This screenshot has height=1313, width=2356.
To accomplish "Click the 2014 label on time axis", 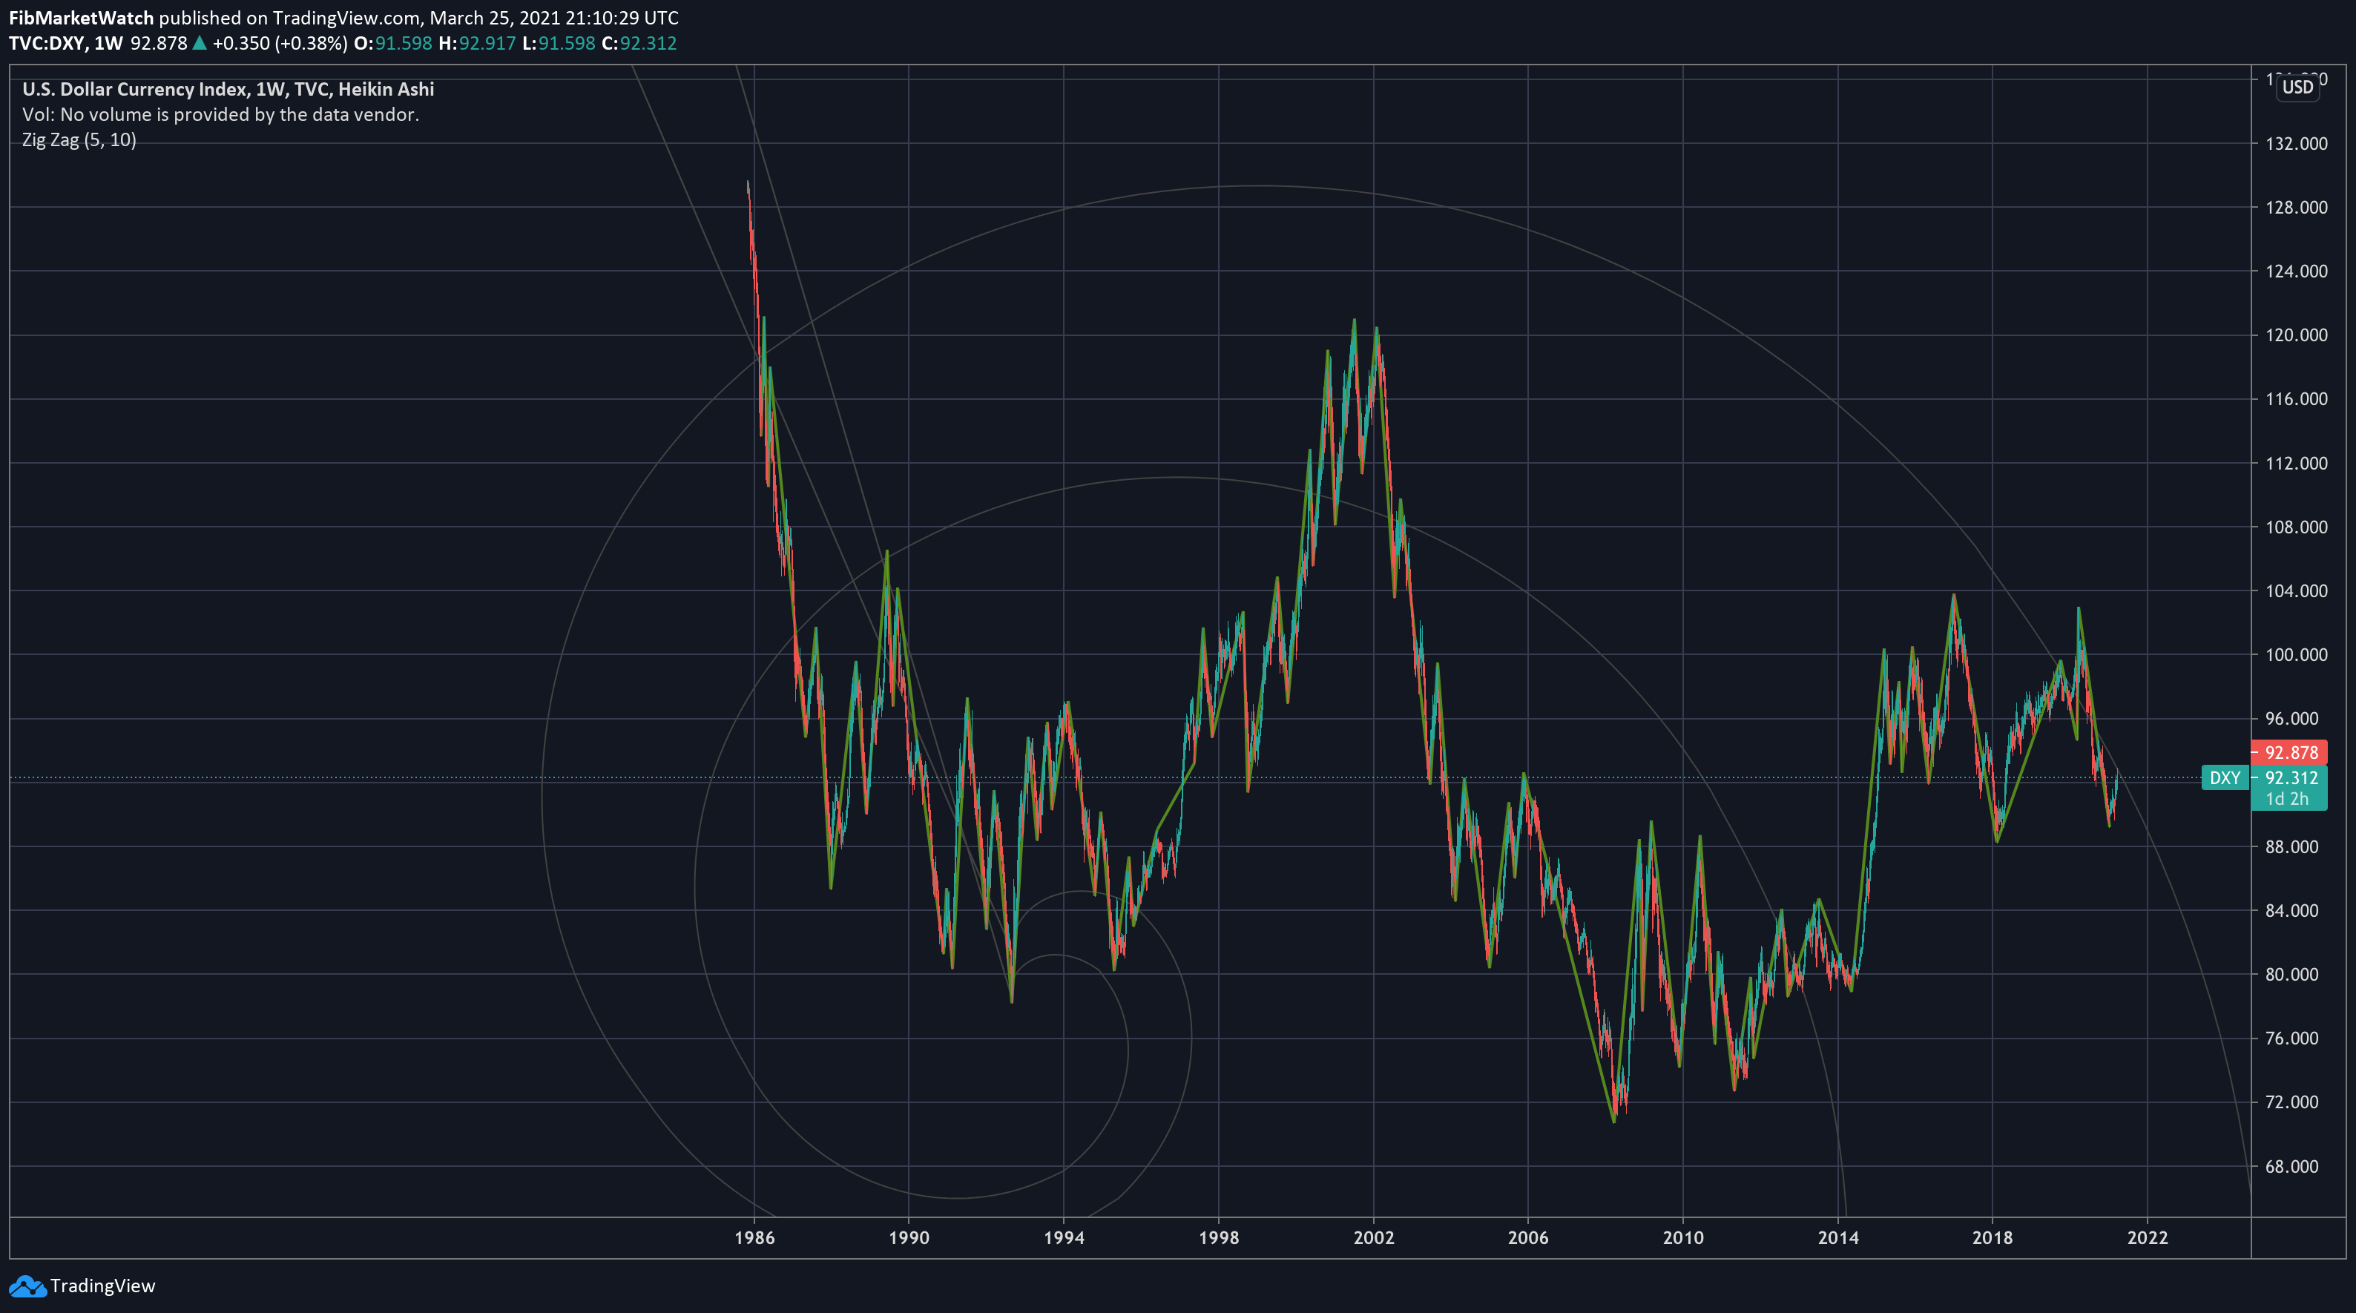I will [1838, 1238].
